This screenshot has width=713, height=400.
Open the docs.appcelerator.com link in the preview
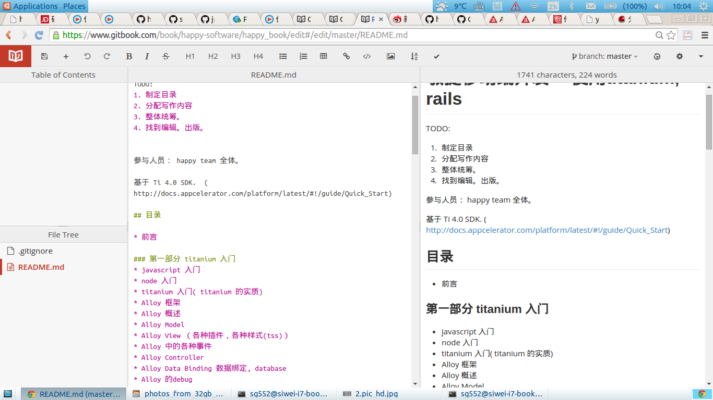pyautogui.click(x=546, y=230)
